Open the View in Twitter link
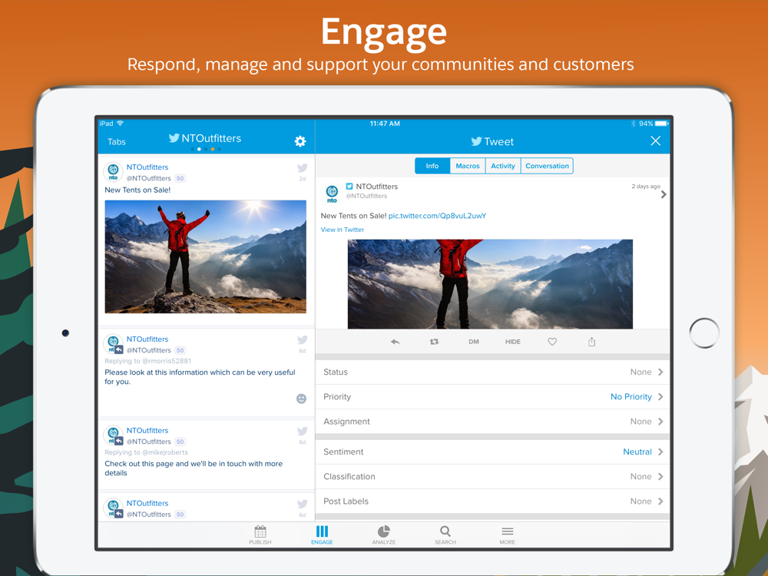Image resolution: width=768 pixels, height=576 pixels. point(343,230)
